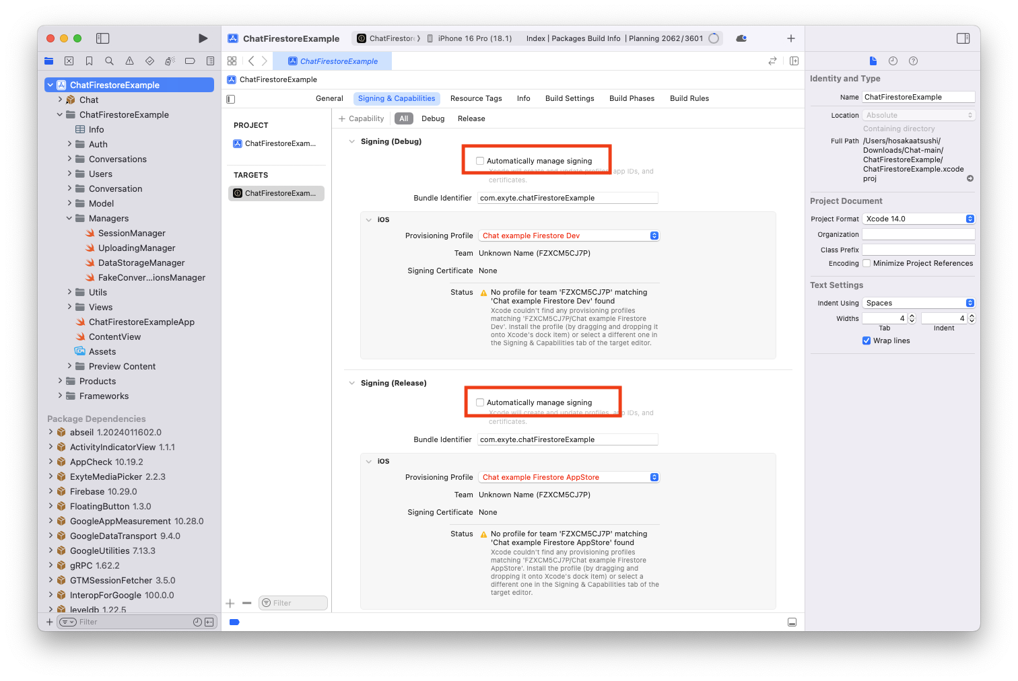
Task: Enable automatic signing for Debug
Action: pos(480,161)
